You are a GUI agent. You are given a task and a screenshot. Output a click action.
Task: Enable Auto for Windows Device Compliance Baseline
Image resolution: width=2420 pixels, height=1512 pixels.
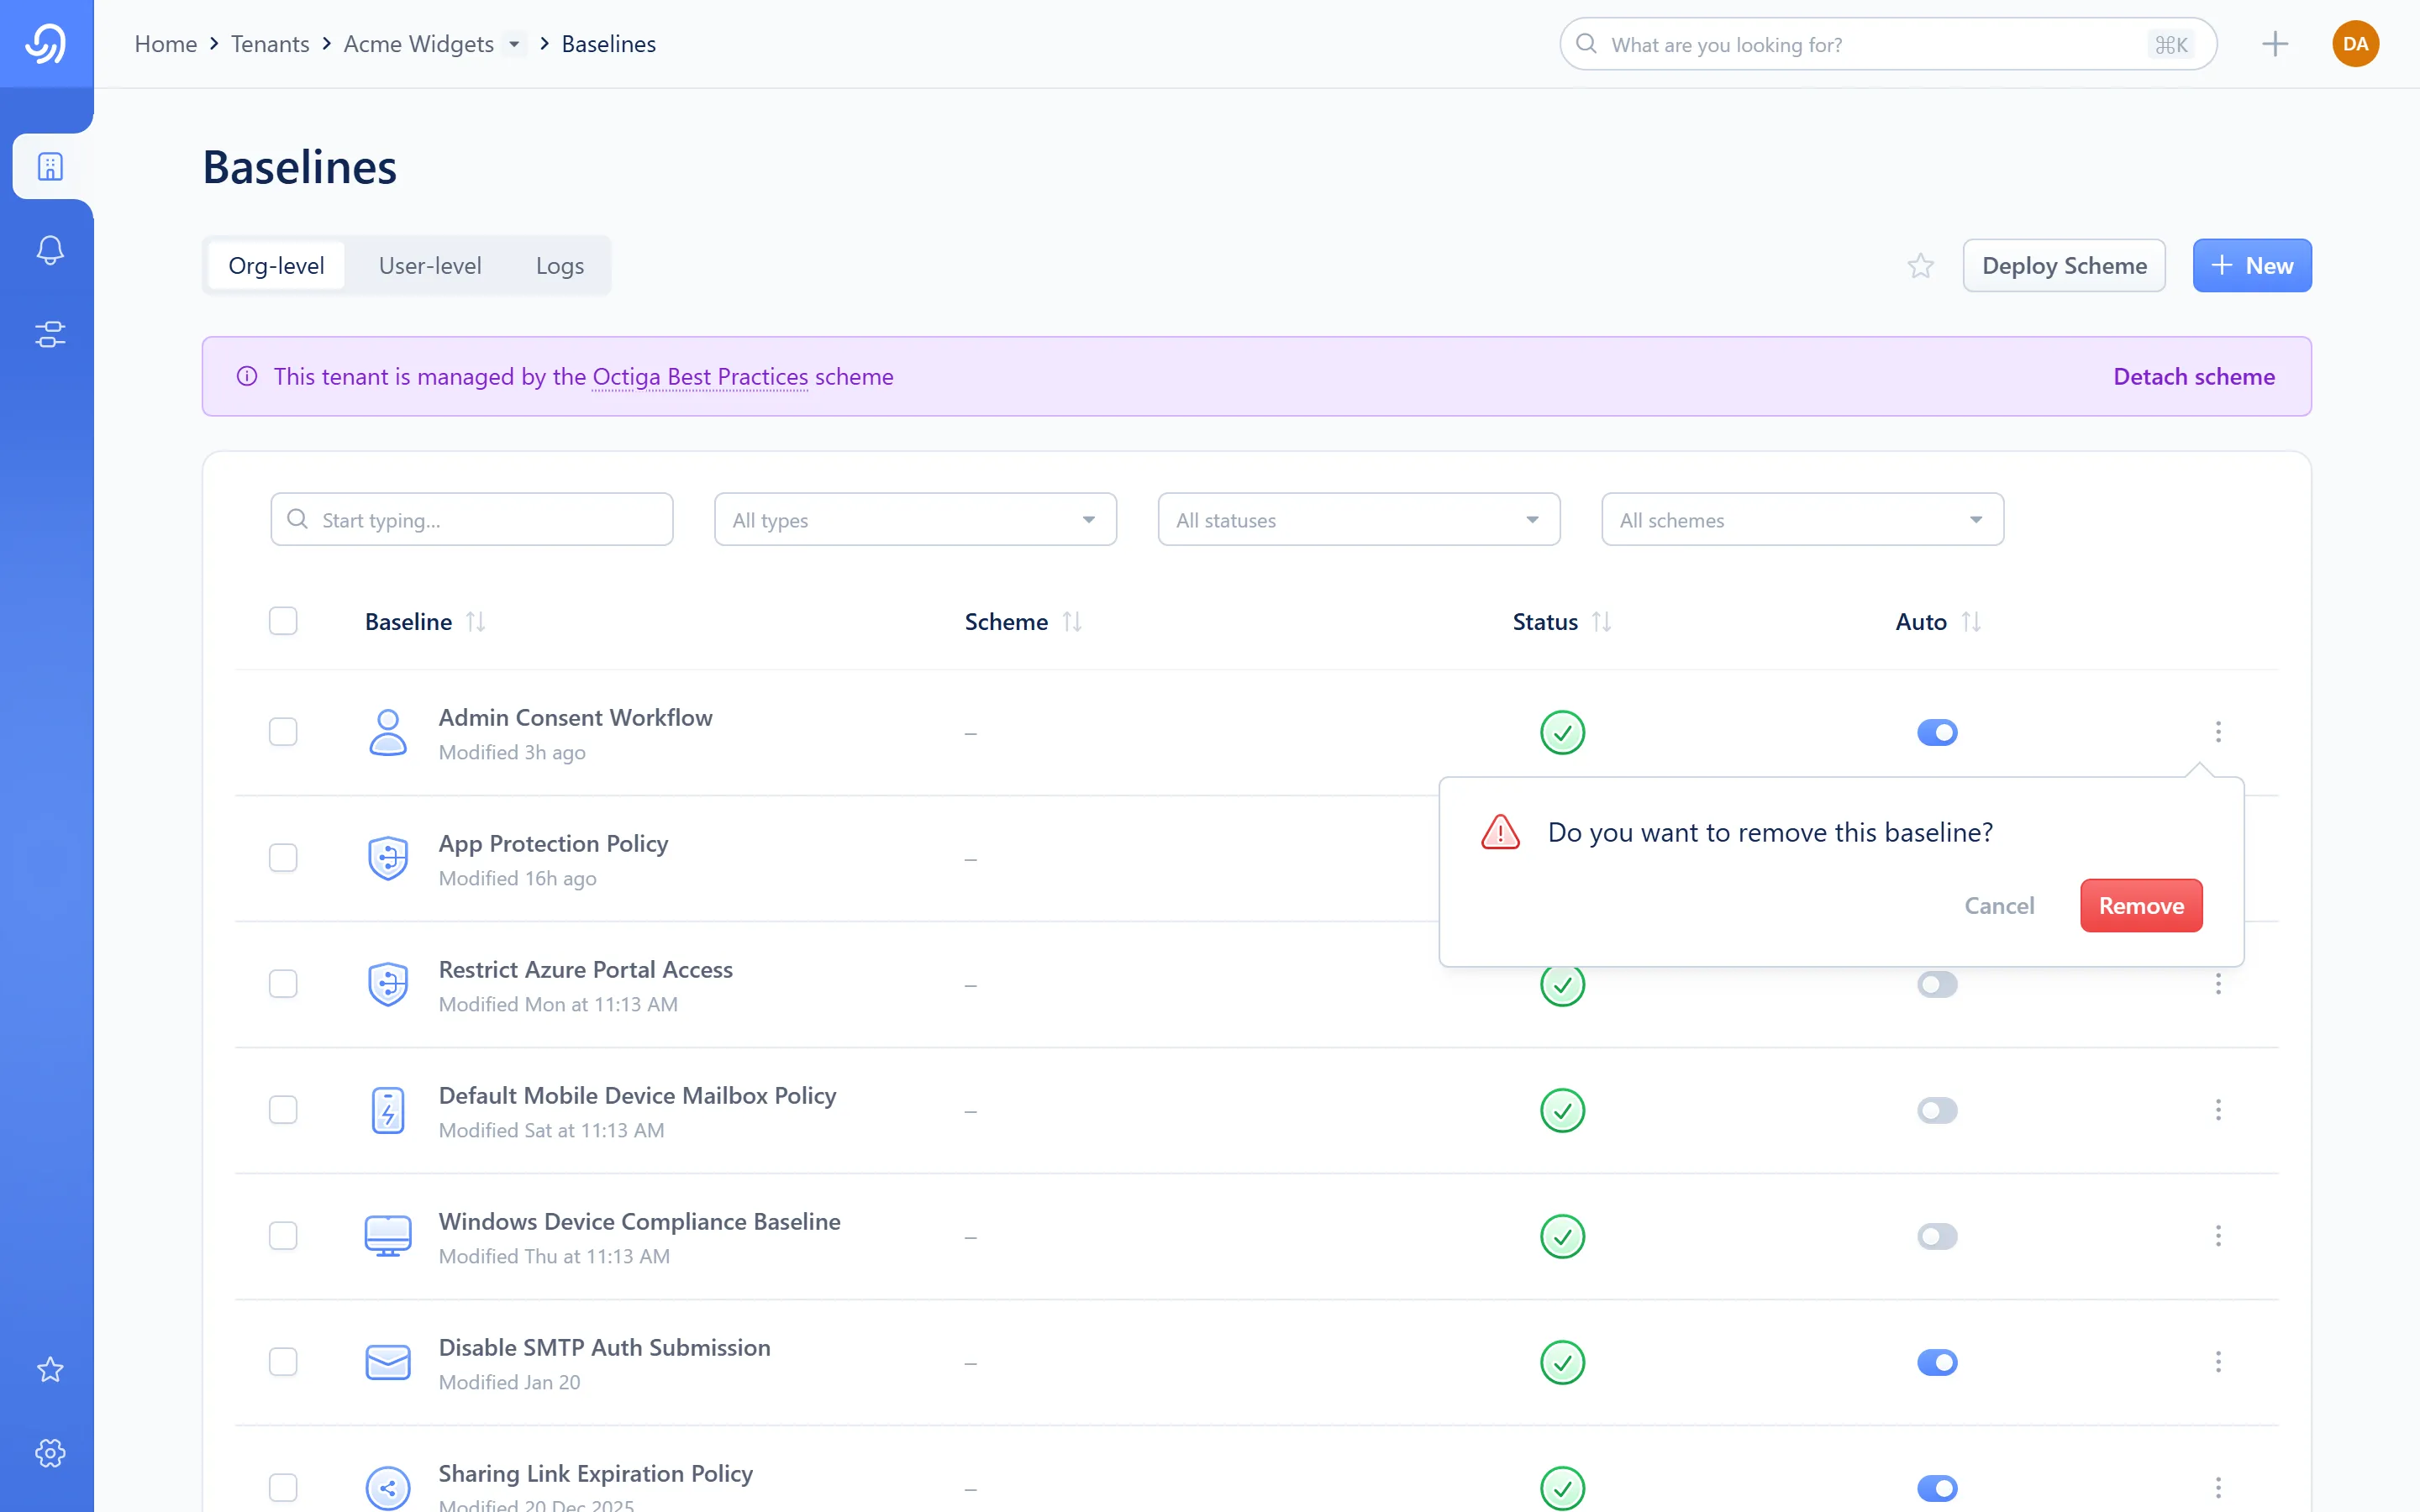1937,1236
